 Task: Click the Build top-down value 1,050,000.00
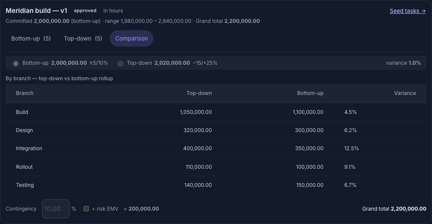click(196, 112)
